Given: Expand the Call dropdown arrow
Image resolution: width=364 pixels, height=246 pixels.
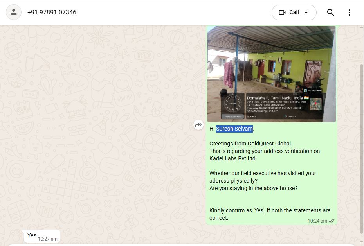Looking at the screenshot, I should (x=306, y=13).
